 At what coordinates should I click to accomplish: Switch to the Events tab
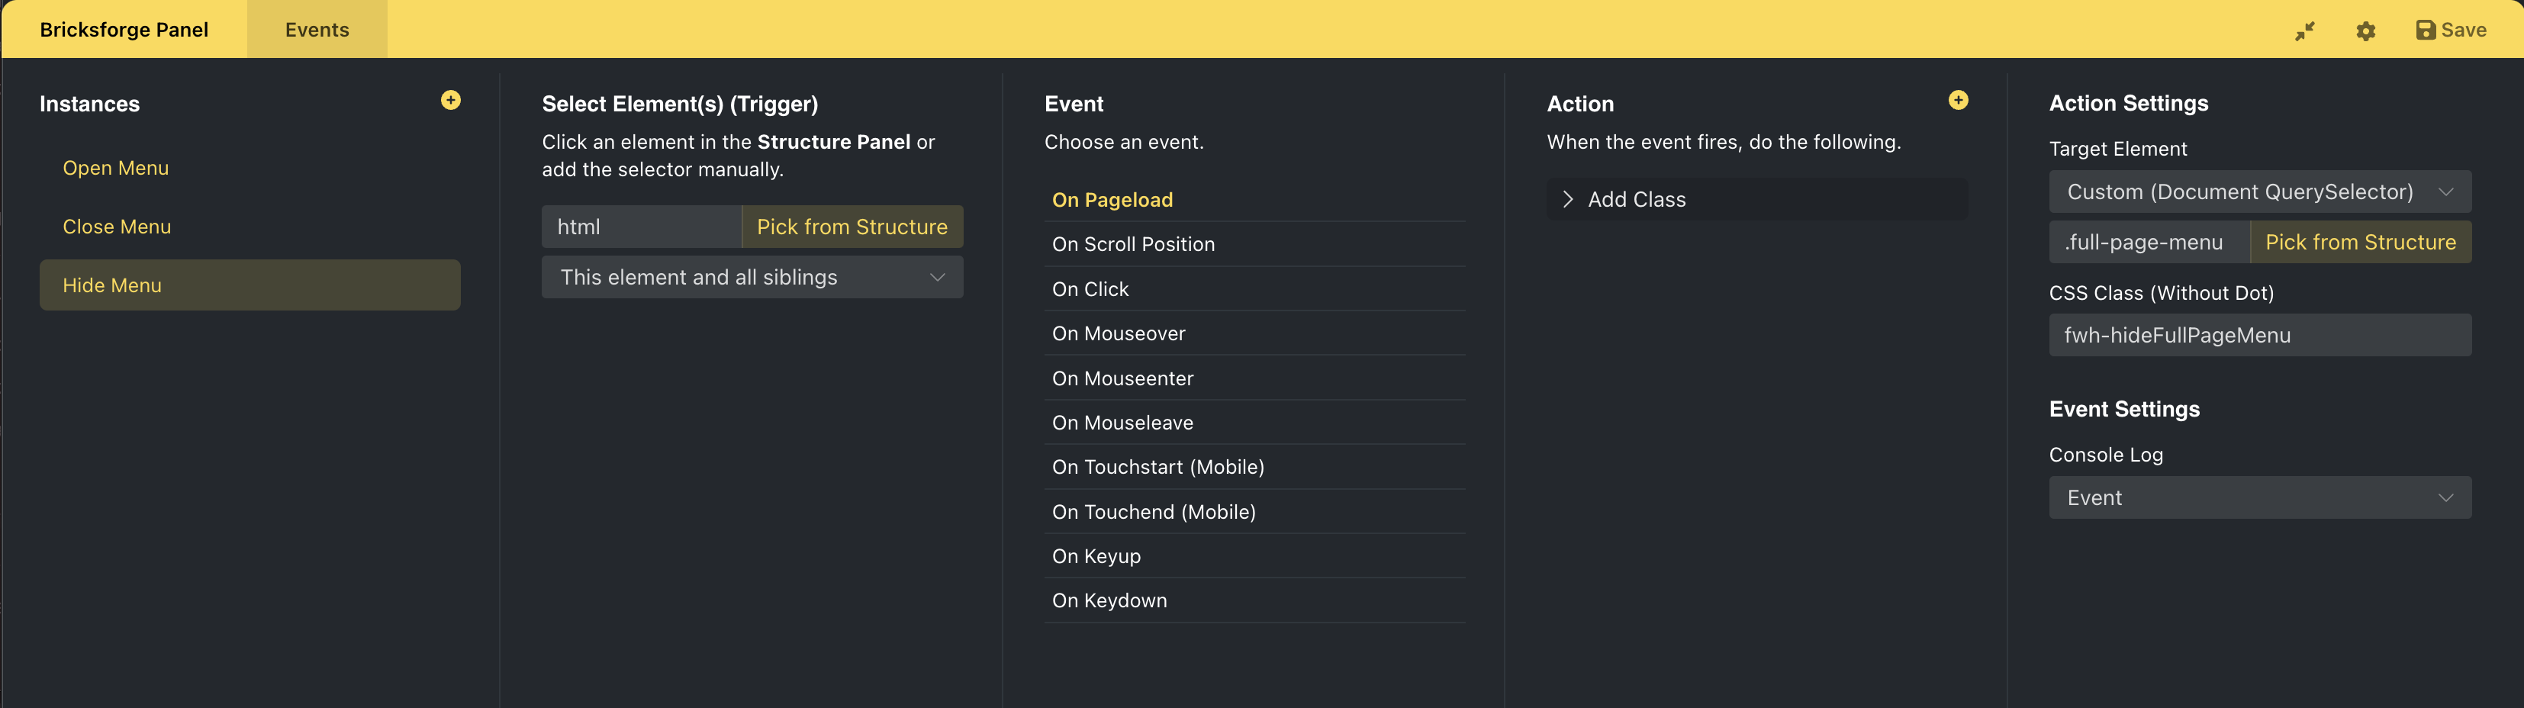pos(317,30)
